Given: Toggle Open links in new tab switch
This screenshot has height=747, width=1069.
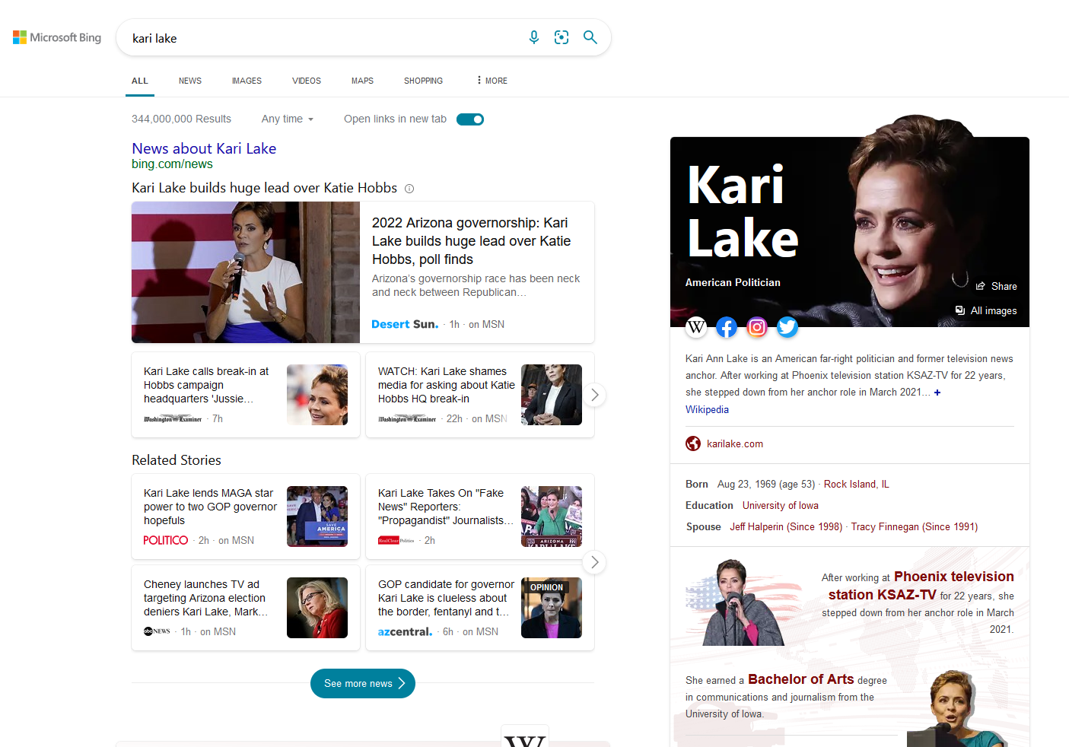Looking at the screenshot, I should 470,119.
